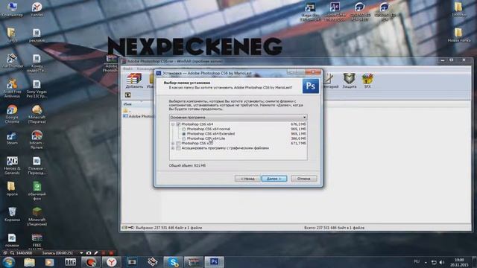Click the clock in the system tray

pyautogui.click(x=459, y=262)
